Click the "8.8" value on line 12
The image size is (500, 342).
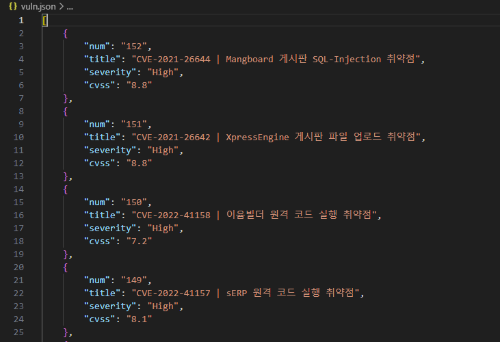coord(140,163)
